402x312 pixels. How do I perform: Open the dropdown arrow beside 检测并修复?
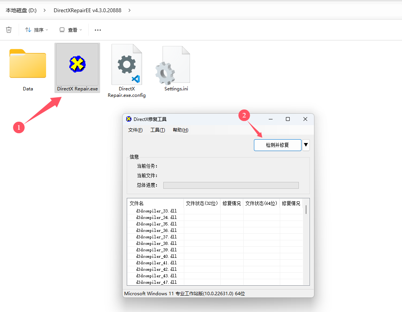pos(306,145)
